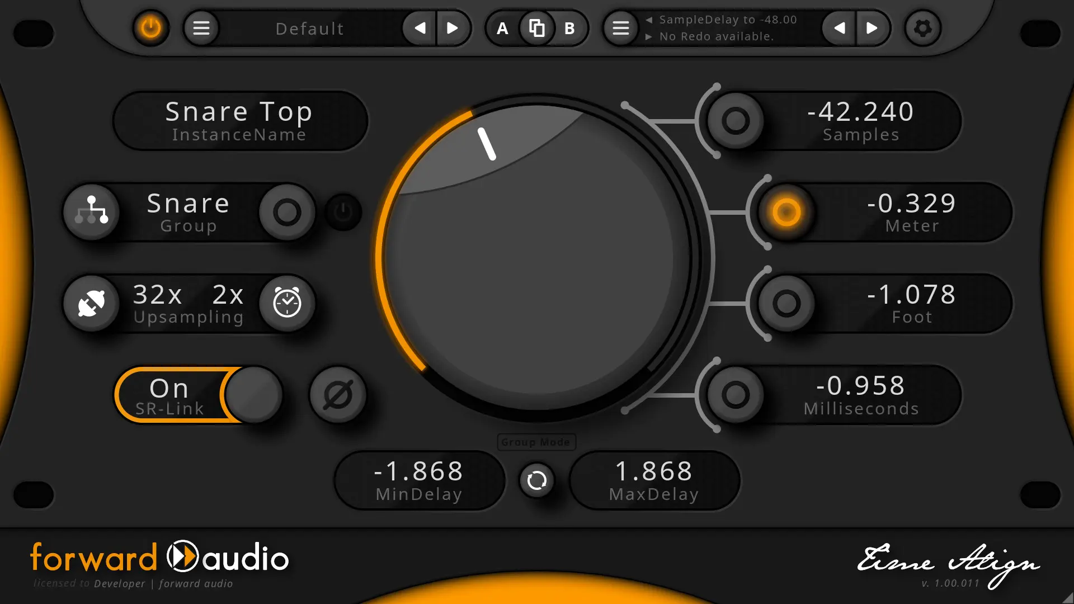Click the upsampling plug icon

tap(92, 303)
